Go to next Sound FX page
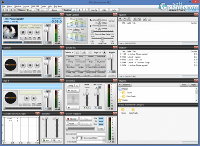 point(104,52)
